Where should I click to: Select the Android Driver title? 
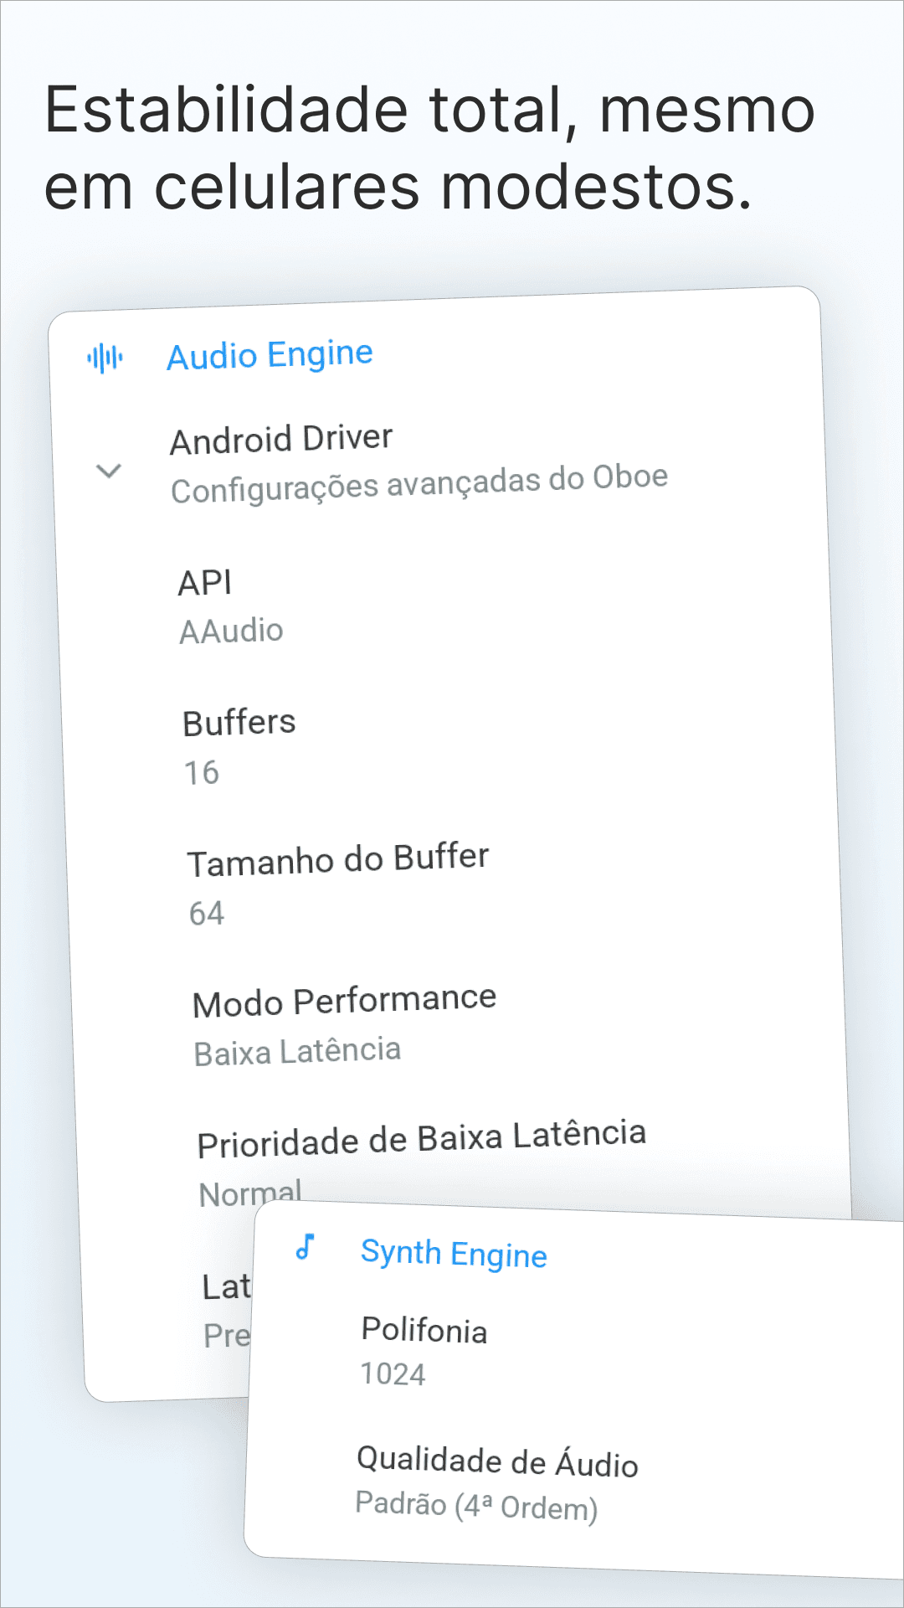pyautogui.click(x=281, y=439)
